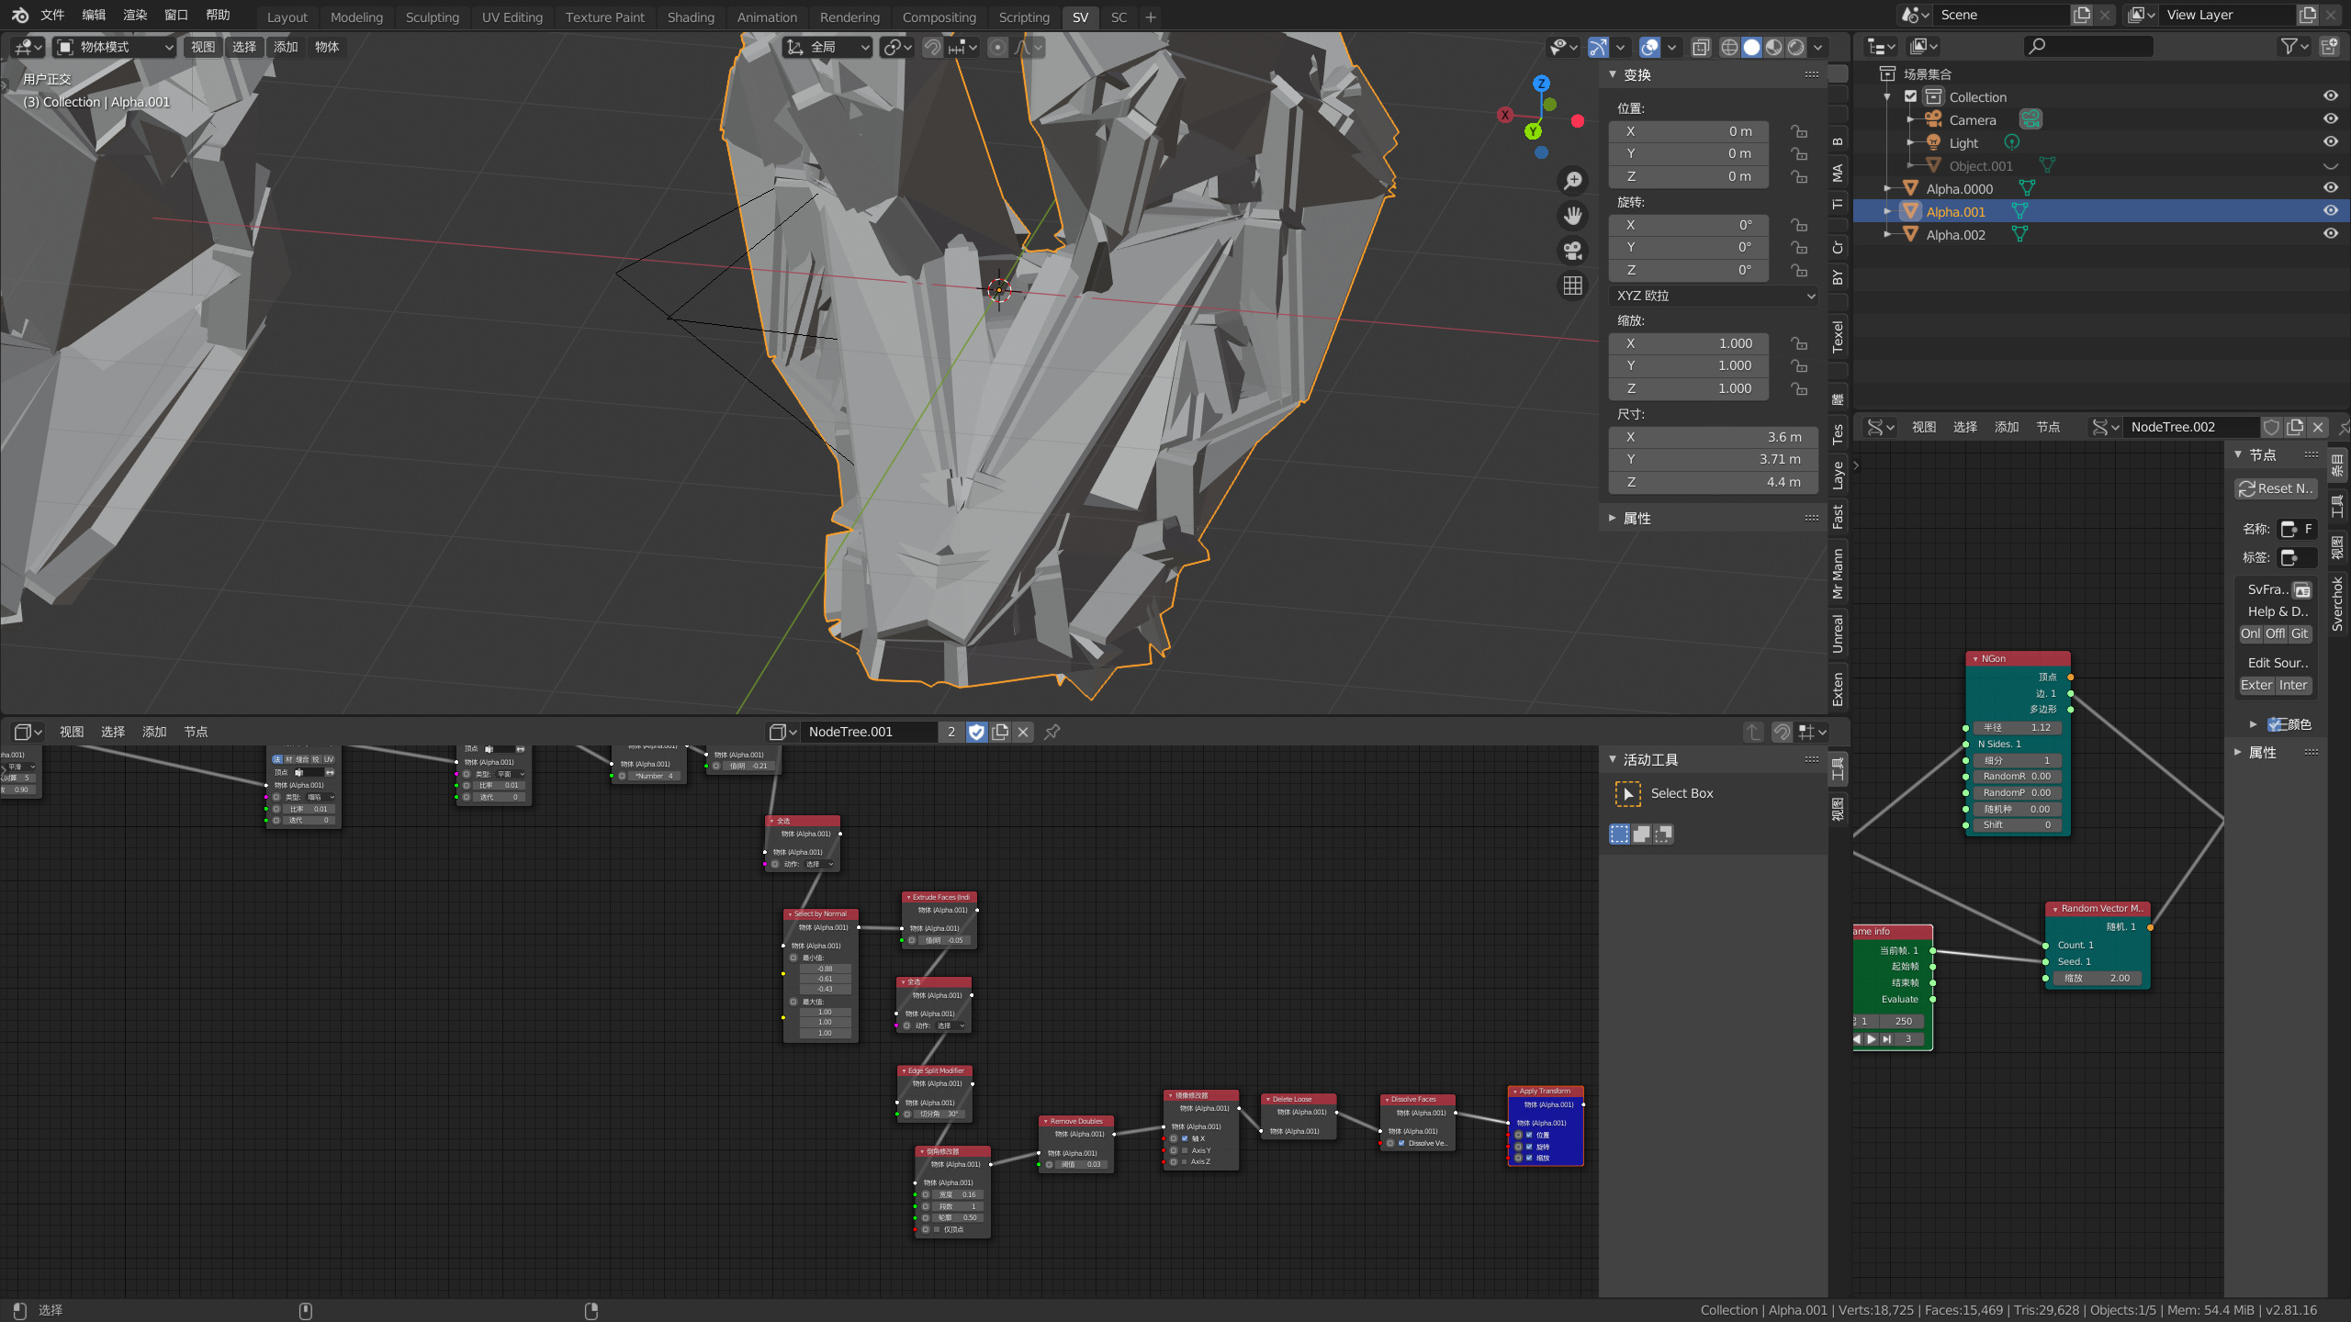Expand the color section in node sidebar
This screenshot has height=1322, width=2351.
click(2253, 724)
